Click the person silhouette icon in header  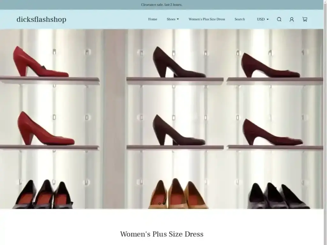292,19
